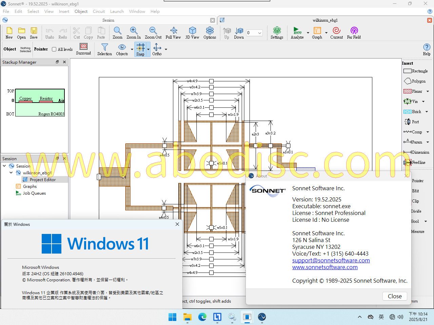
Task: Insert a Port
Action: pos(412,122)
